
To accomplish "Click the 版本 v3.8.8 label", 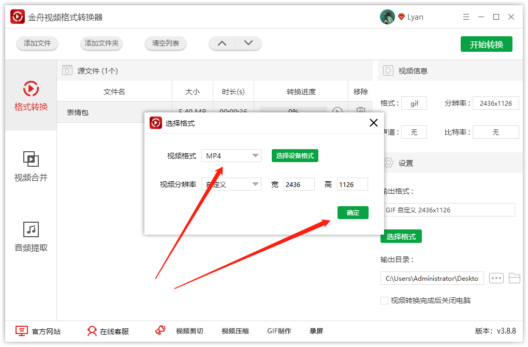I will coord(495,331).
